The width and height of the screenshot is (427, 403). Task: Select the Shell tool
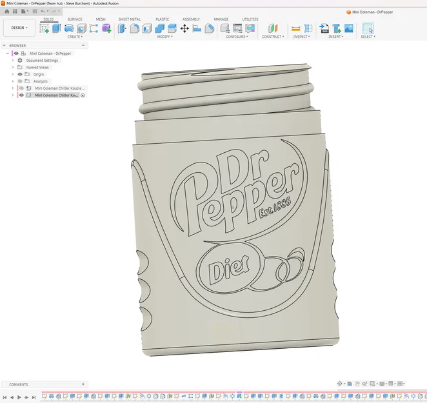click(x=147, y=28)
